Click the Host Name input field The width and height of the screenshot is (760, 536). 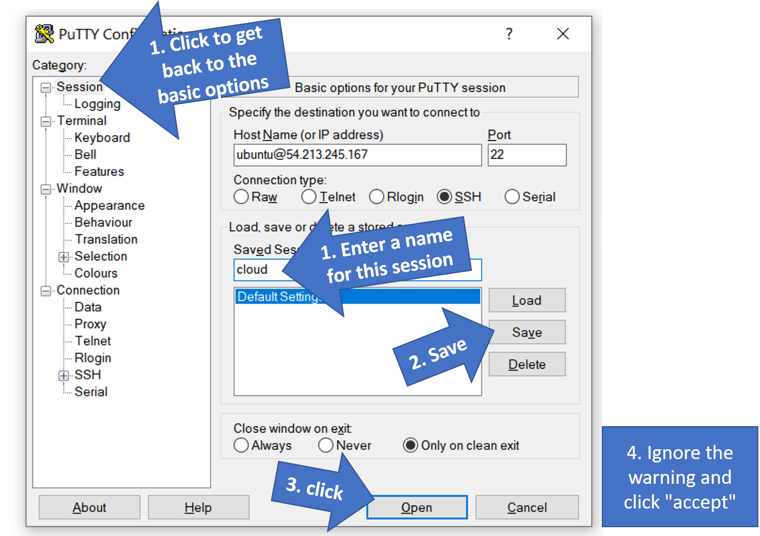click(x=357, y=155)
